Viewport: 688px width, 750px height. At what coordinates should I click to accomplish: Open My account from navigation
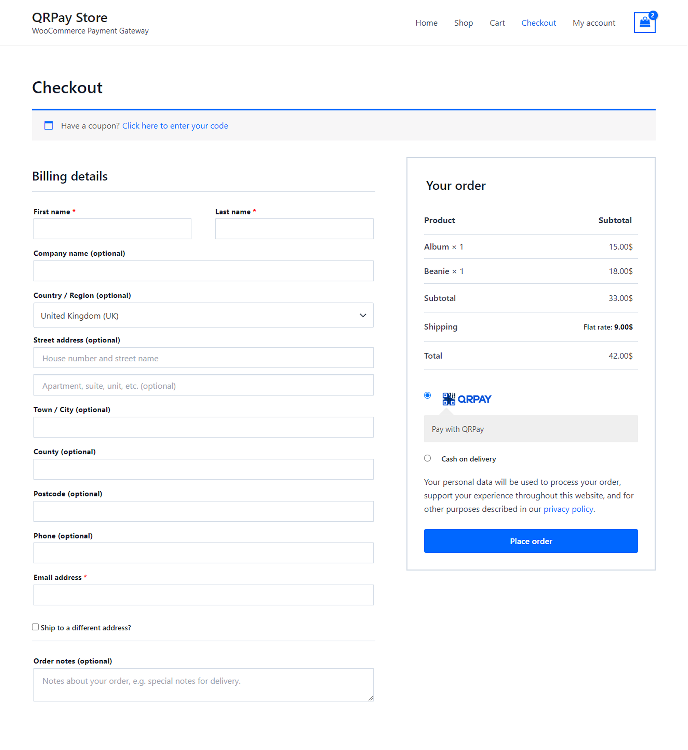[x=594, y=23]
